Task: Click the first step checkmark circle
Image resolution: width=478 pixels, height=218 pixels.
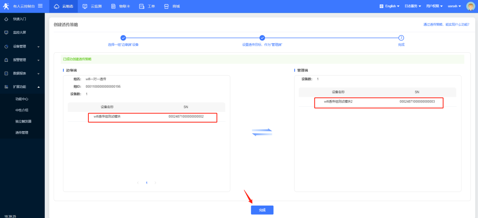Action: point(123,38)
